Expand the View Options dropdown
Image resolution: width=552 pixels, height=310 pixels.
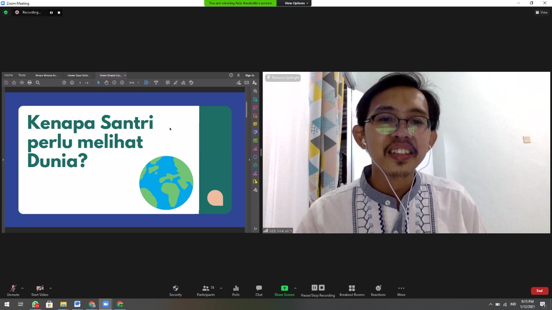pyautogui.click(x=296, y=3)
